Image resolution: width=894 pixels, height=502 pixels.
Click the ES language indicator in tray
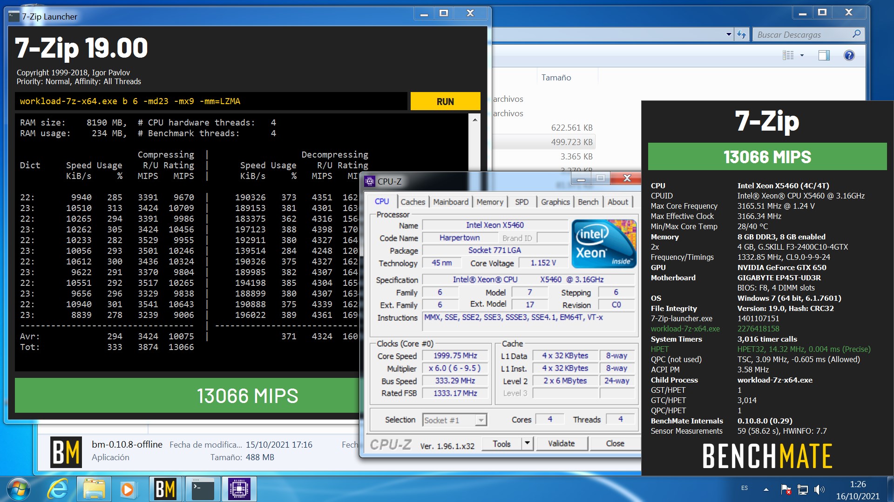point(745,488)
